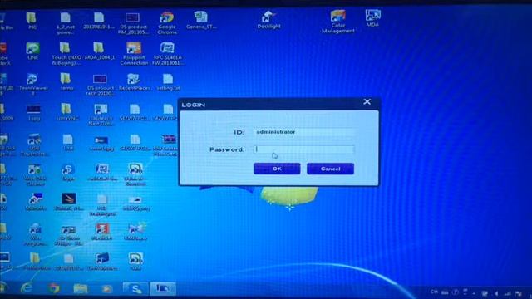The height and width of the screenshot is (299, 532).
Task: Select the UltraVNC folder icon
Action: 67,112
